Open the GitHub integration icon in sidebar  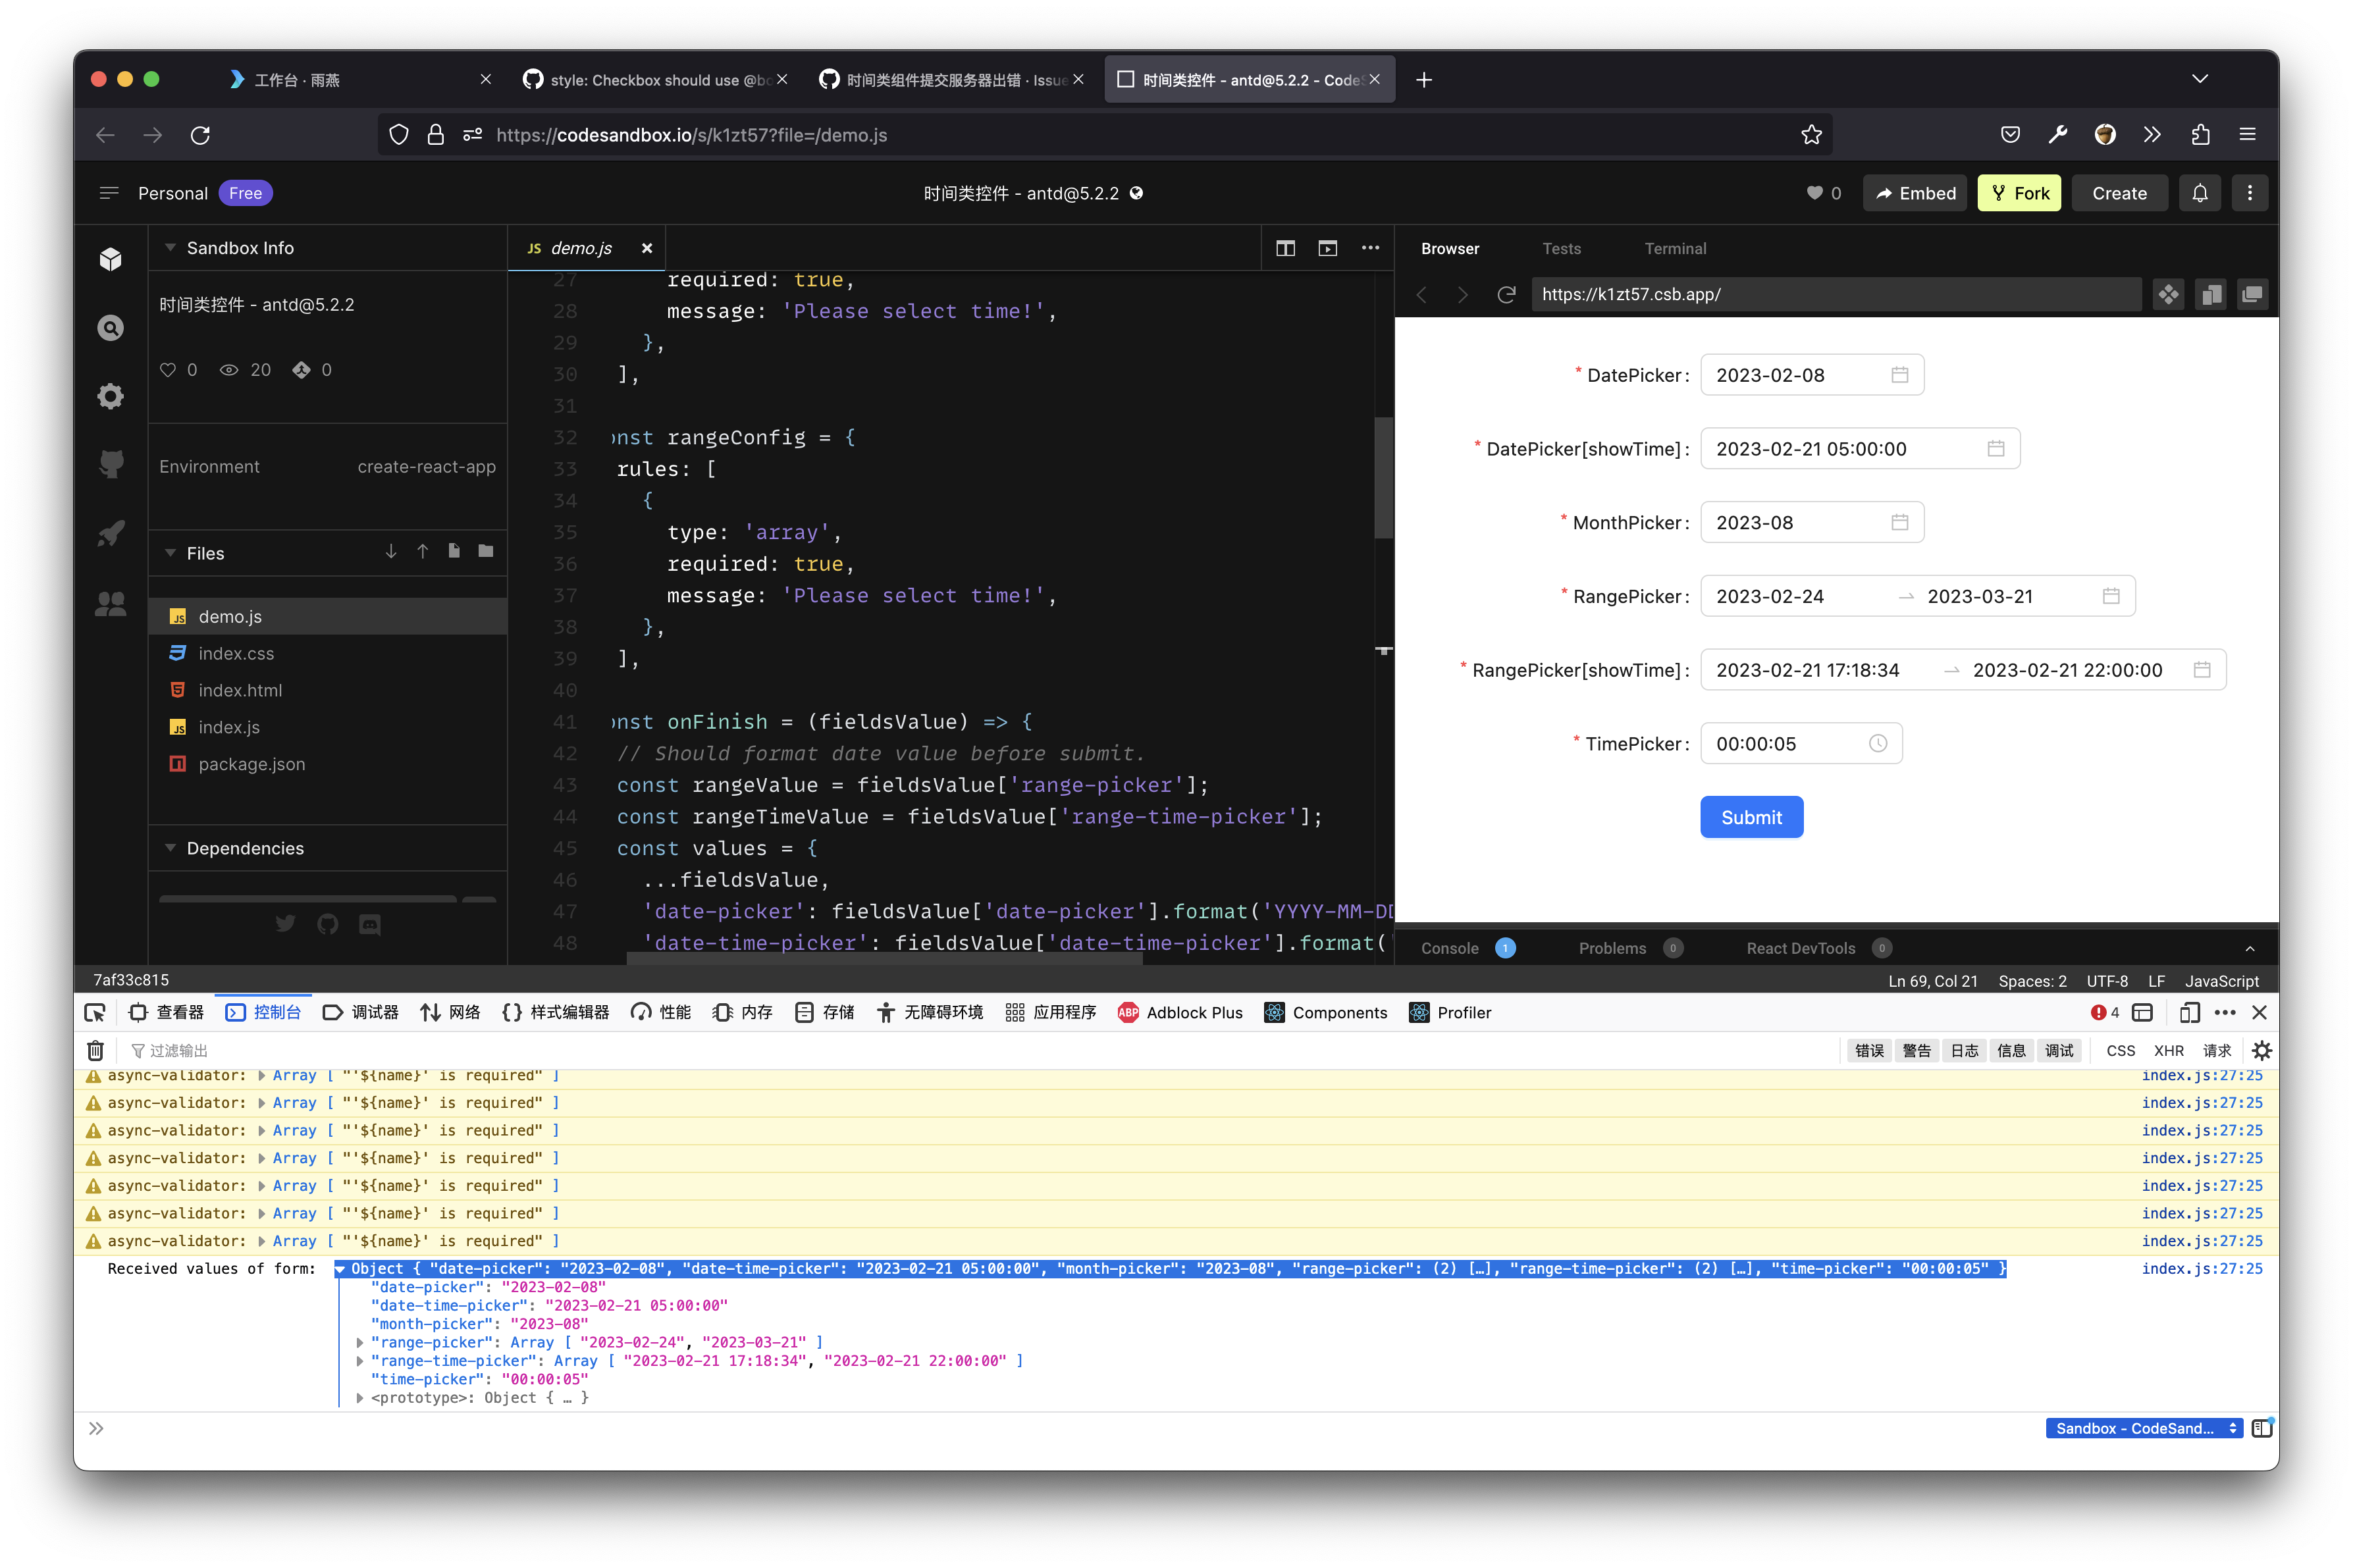click(x=110, y=464)
